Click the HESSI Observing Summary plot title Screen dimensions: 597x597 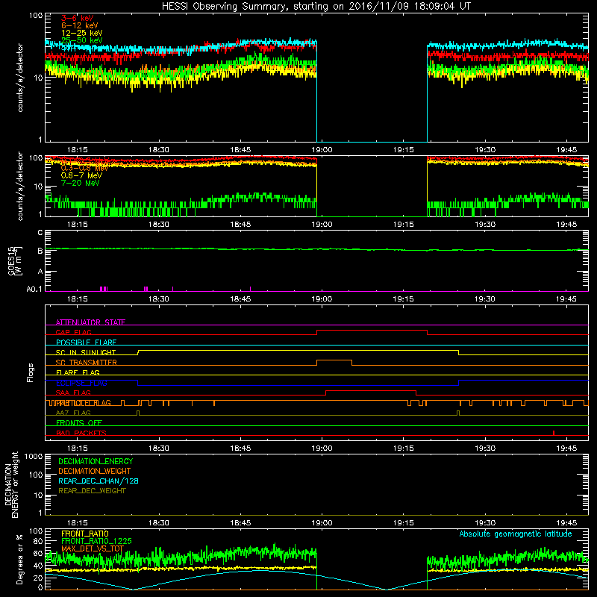[316, 7]
